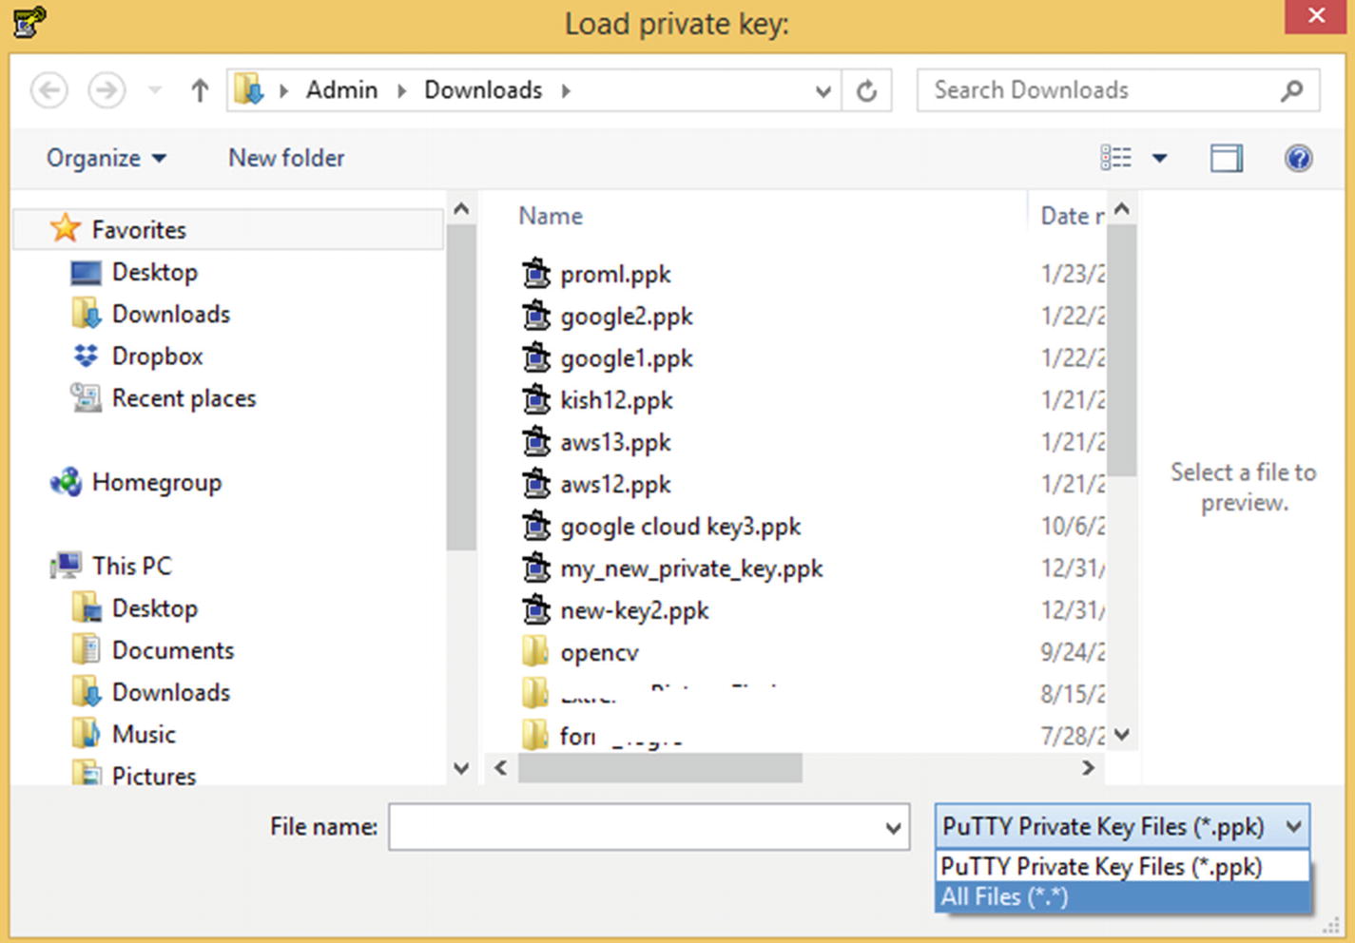Select This PC in the navigation pane

coord(132,566)
